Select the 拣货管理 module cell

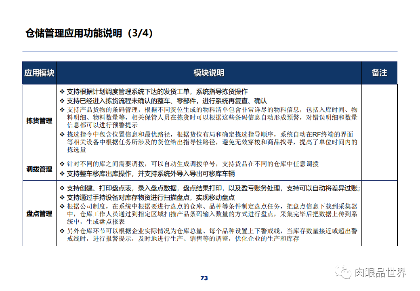[39, 120]
